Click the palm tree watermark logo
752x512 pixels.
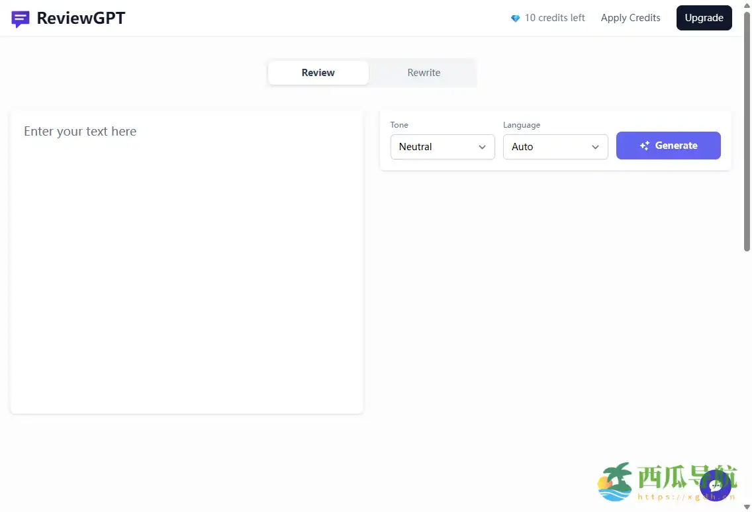coord(615,482)
